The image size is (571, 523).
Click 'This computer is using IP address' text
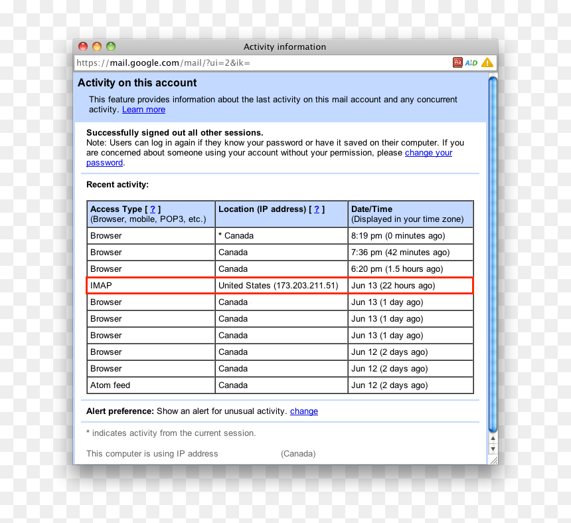152,454
